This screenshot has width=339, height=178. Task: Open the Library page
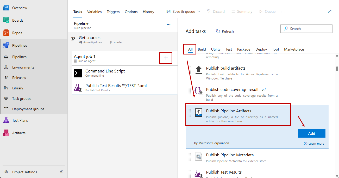click(x=17, y=88)
